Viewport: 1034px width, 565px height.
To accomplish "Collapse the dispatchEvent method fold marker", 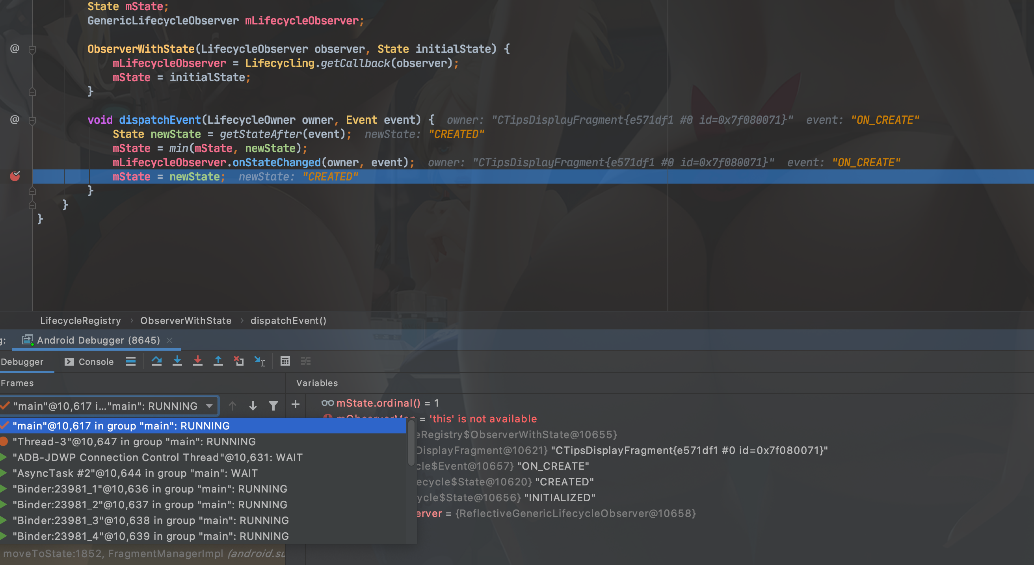I will pos(33,120).
